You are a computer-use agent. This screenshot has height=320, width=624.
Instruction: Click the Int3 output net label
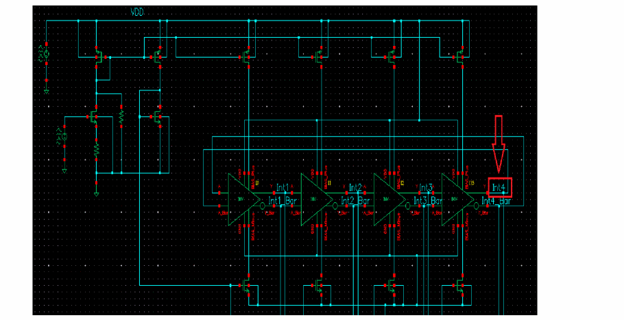pyautogui.click(x=427, y=188)
